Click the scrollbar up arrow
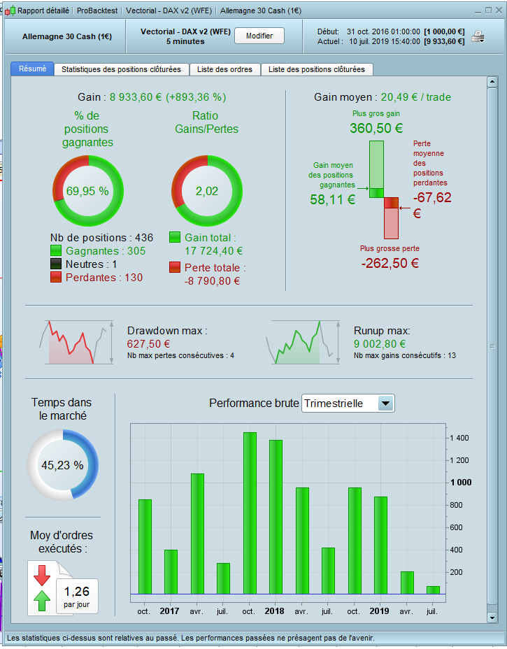Screen dimensions: 507x649 coord(492,82)
